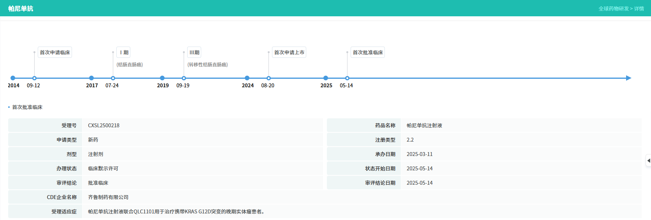Select the 09-19 timeline event node
651x220 pixels.
pos(184,78)
